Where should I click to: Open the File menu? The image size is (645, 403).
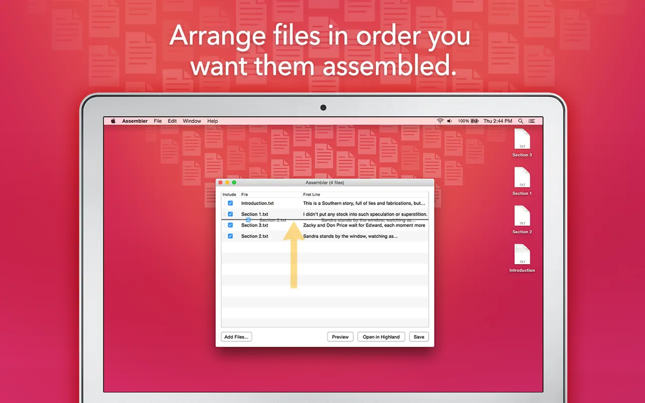pyautogui.click(x=157, y=121)
